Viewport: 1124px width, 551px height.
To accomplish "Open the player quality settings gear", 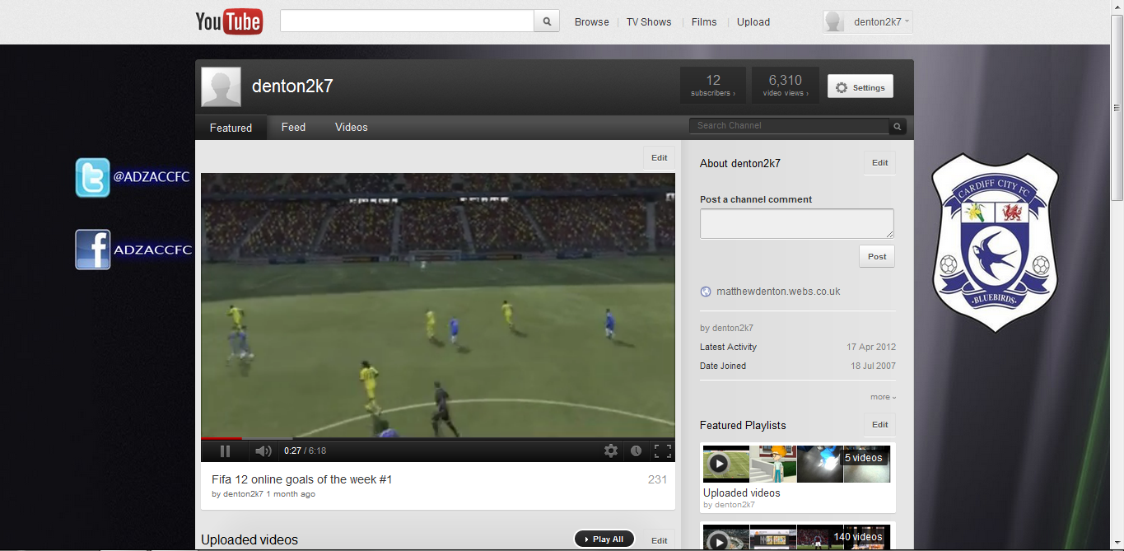I will (x=611, y=451).
